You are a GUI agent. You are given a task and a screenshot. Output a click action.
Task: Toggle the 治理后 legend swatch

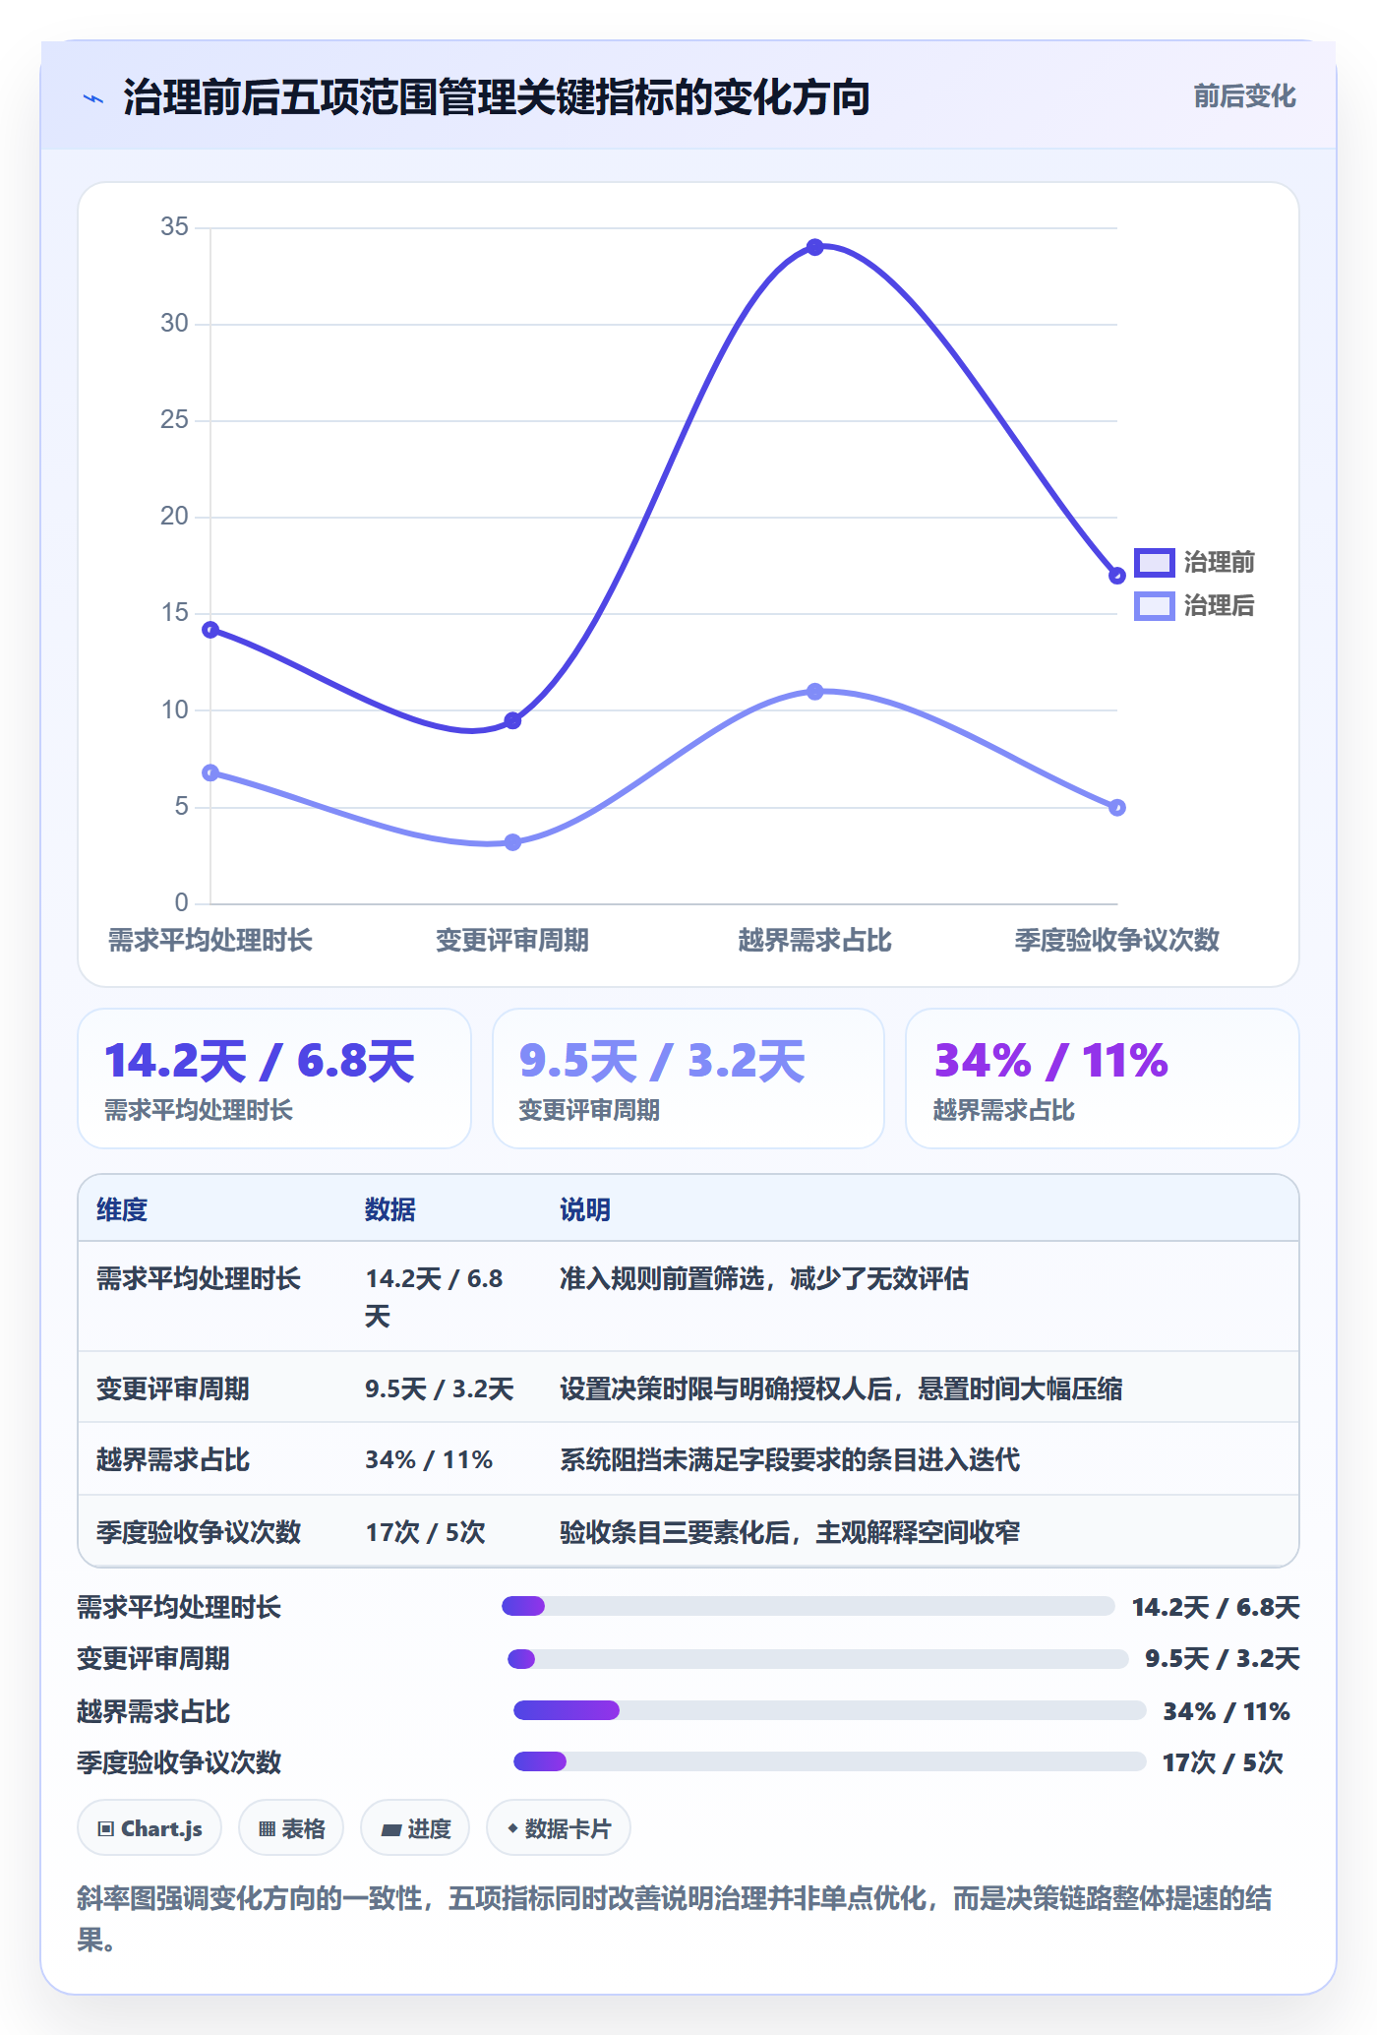(x=1154, y=605)
